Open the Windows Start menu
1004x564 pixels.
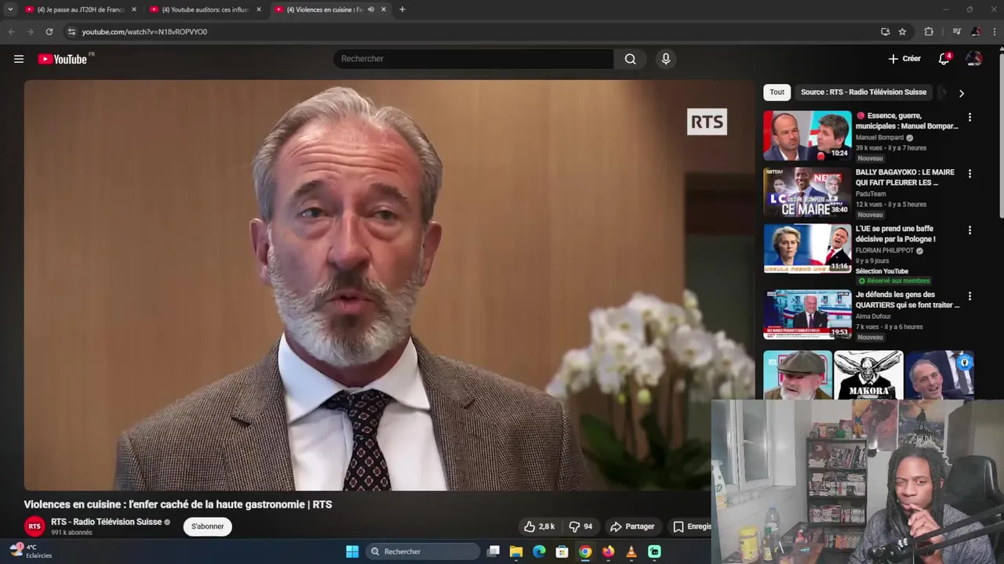pyautogui.click(x=352, y=551)
